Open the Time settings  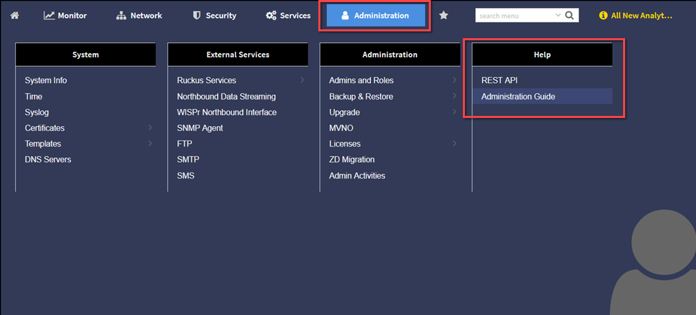(x=33, y=96)
